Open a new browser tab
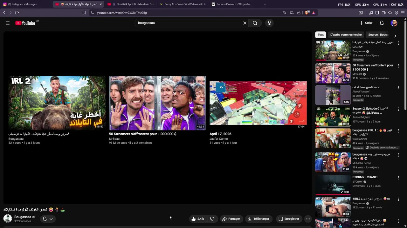Viewport: 407px width, 228px height. (x=265, y=4)
